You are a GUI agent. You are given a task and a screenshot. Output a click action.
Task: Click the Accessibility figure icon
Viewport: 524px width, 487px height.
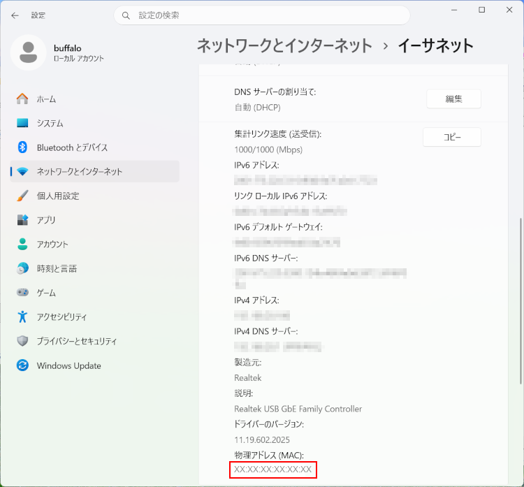coord(22,317)
